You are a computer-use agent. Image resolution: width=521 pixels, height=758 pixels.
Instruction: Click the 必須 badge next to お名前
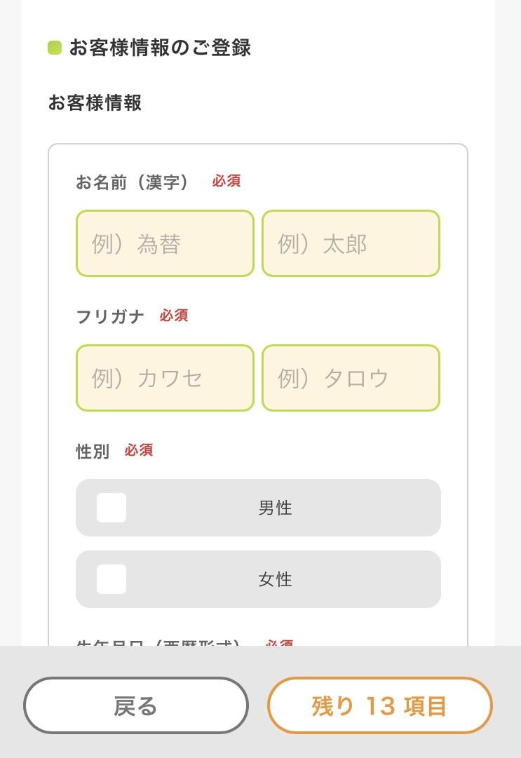click(226, 181)
